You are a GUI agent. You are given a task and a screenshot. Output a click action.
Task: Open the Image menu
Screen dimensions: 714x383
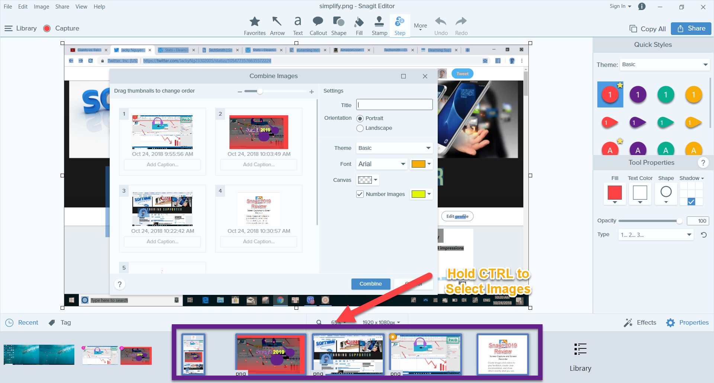click(x=41, y=6)
